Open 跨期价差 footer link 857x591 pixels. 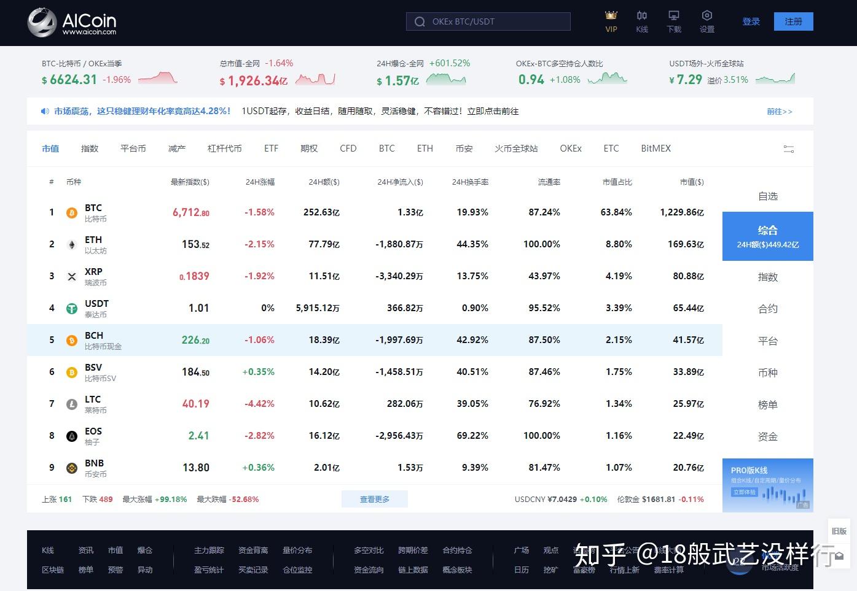coord(413,550)
